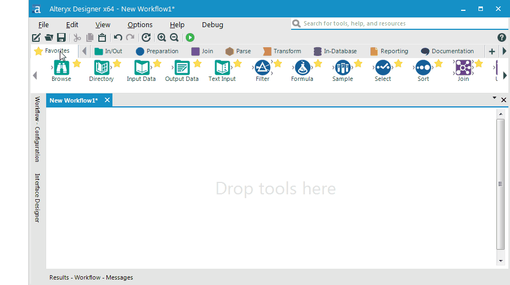Toggle the favorite star on Directory tool
510x285 pixels.
pos(117,64)
